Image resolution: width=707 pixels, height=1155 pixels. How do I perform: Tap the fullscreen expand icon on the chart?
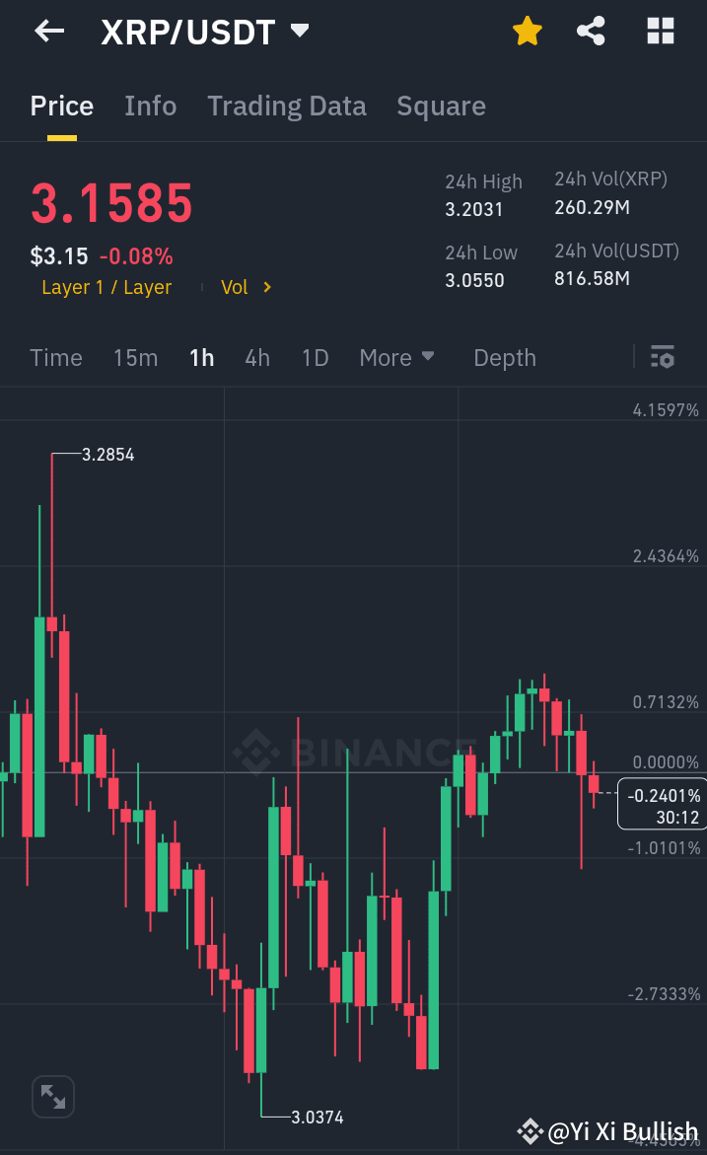tap(52, 1096)
